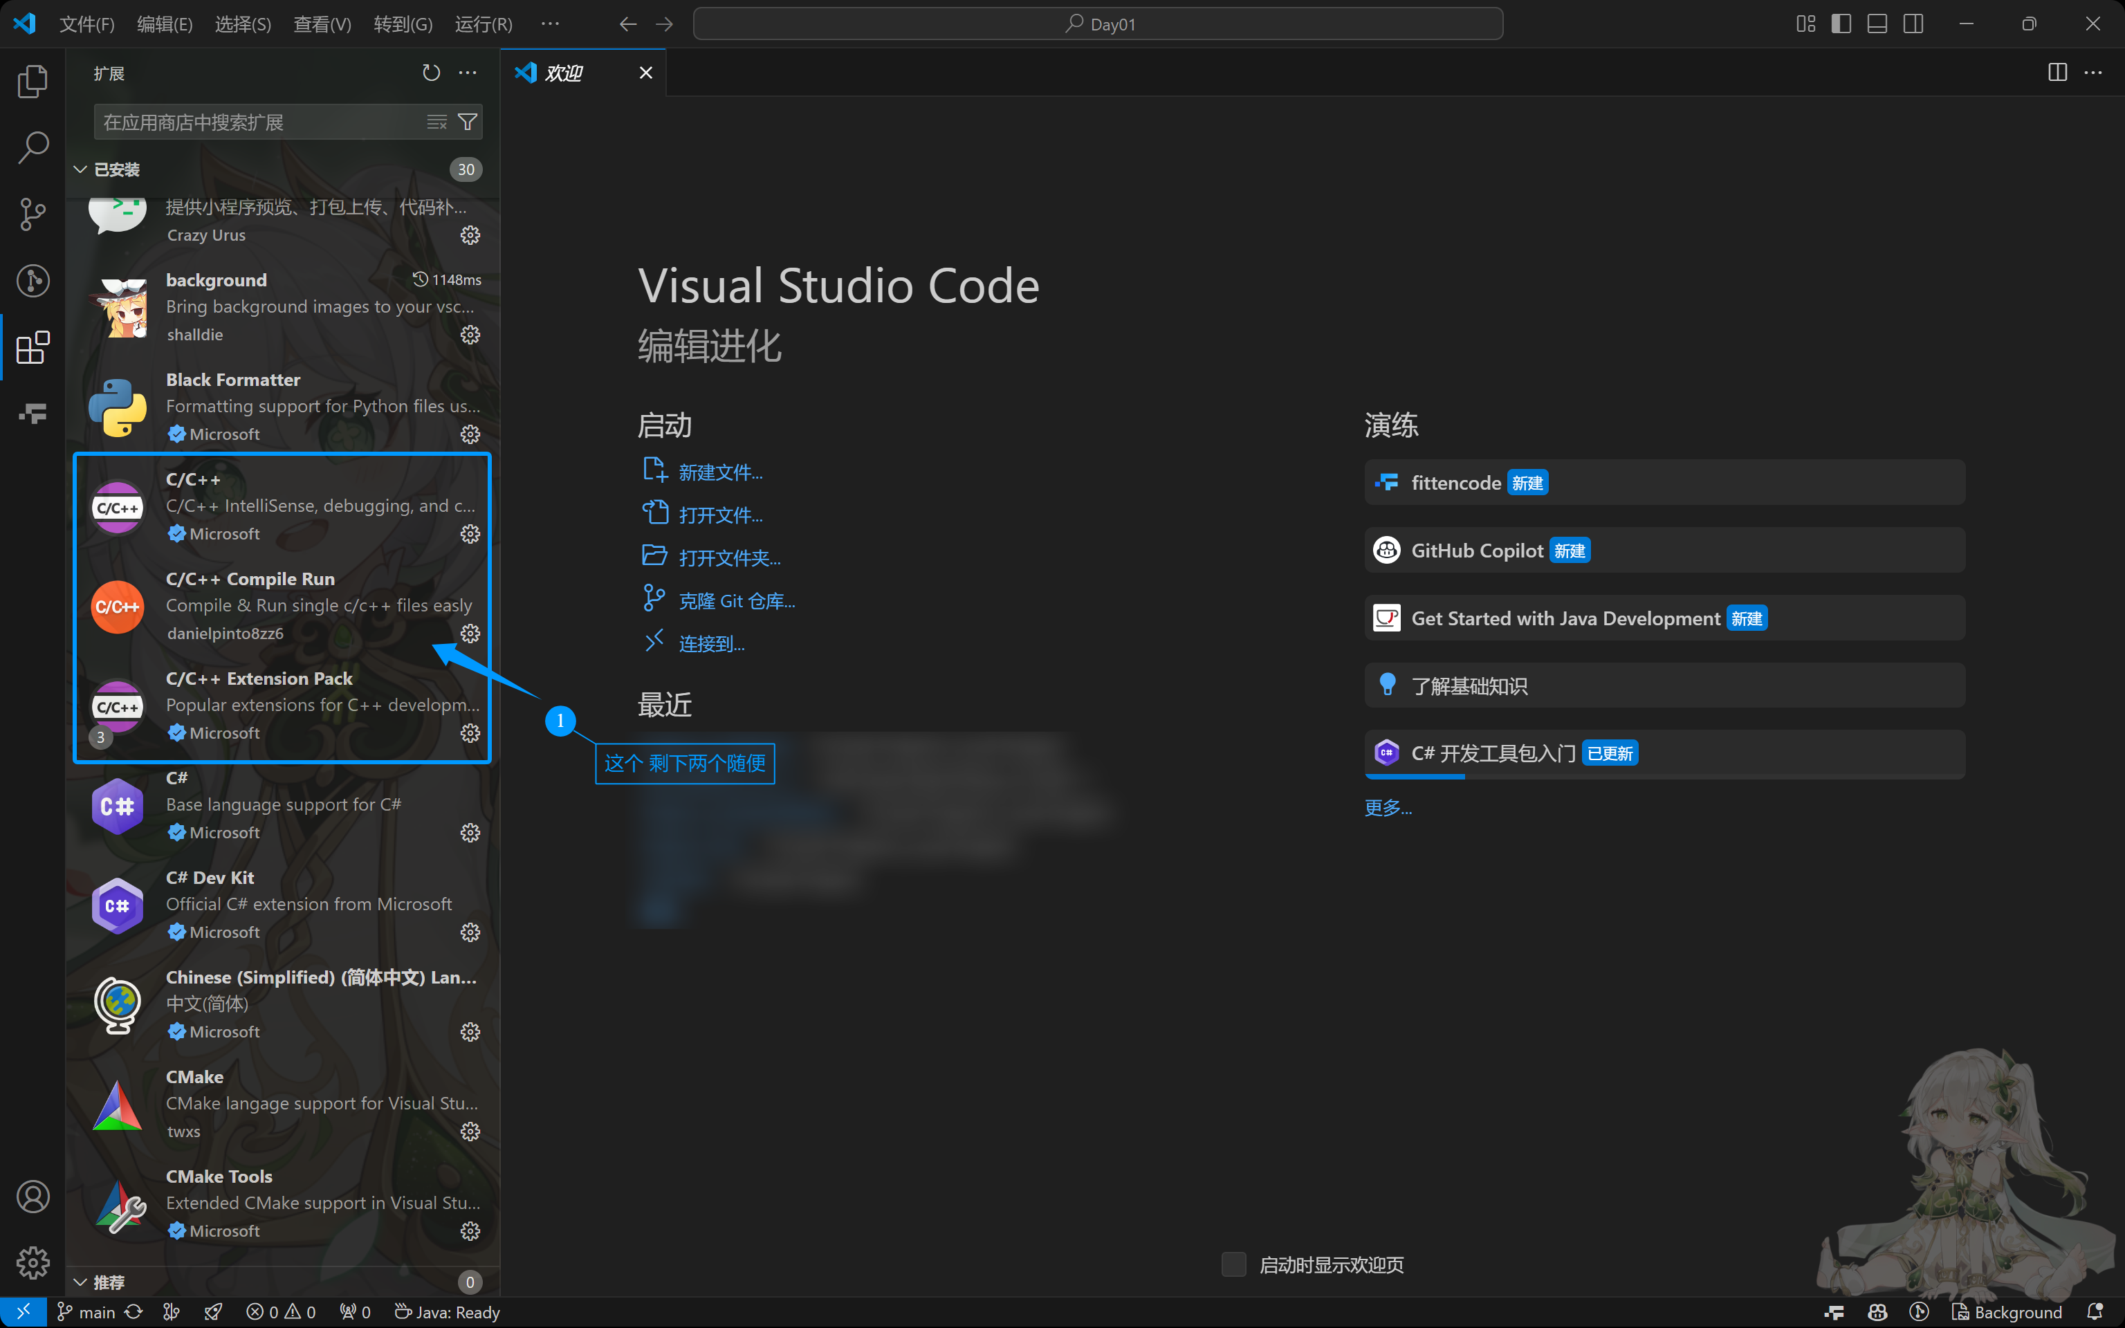Synchronize changes in status bar
The height and width of the screenshot is (1328, 2125).
pos(134,1312)
